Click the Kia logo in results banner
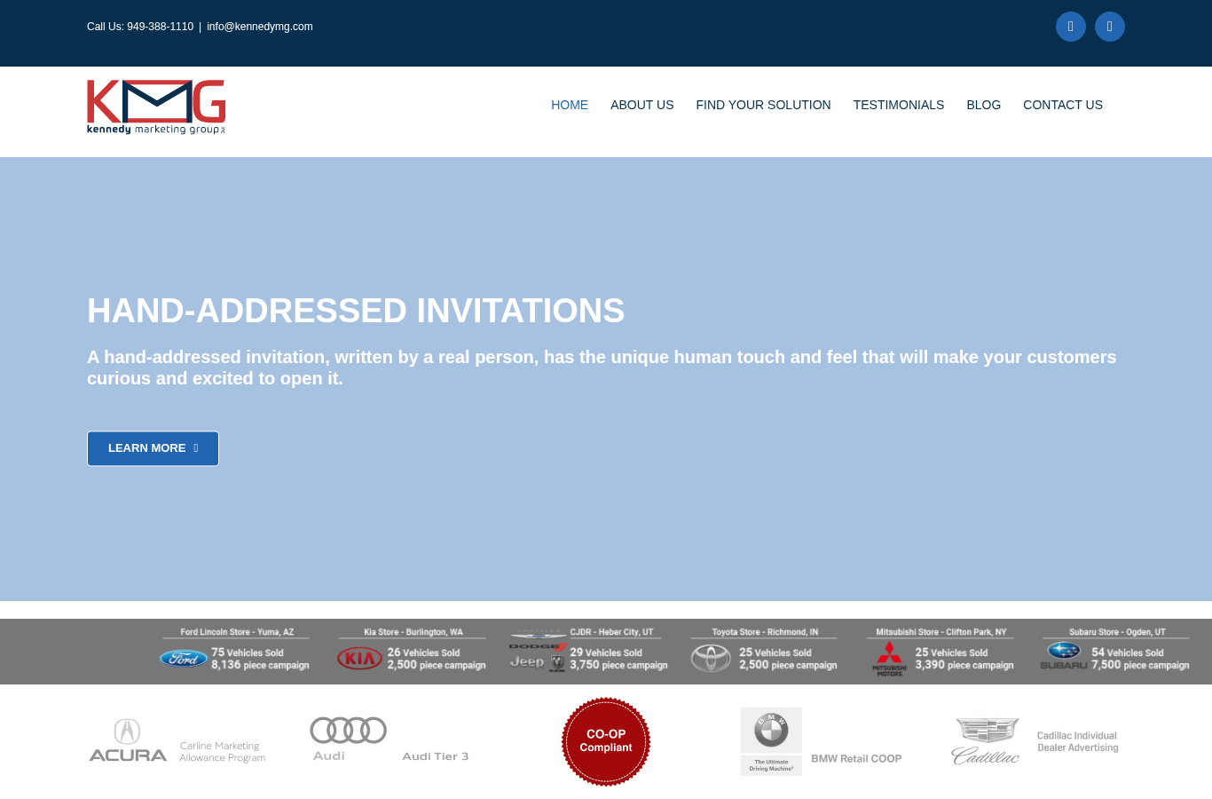 tap(359, 659)
